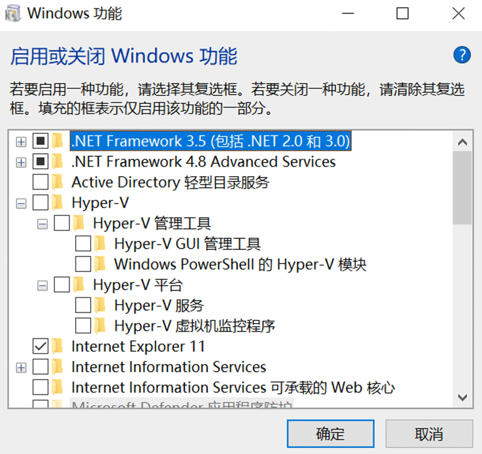Enable the Hyper-V checkbox
482x454 pixels.
point(40,203)
